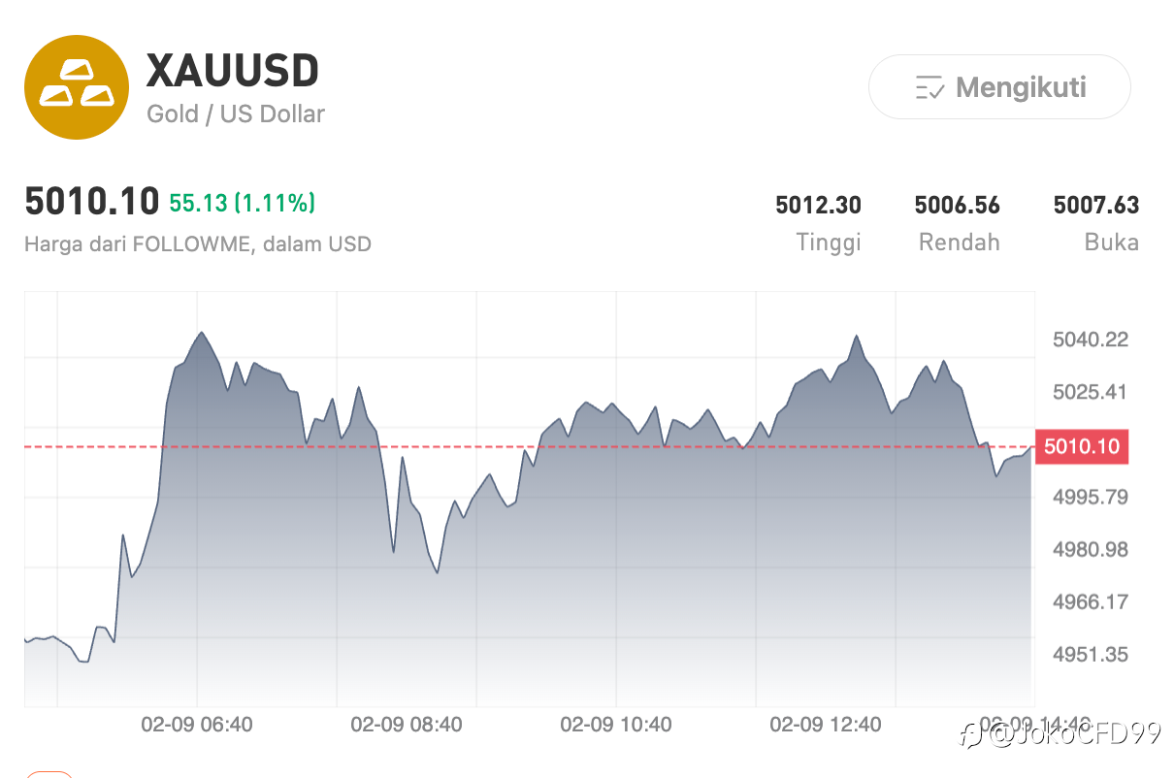Click the Harga dari FOLLOWME source text
Image resolution: width=1174 pixels, height=778 pixels.
[198, 243]
